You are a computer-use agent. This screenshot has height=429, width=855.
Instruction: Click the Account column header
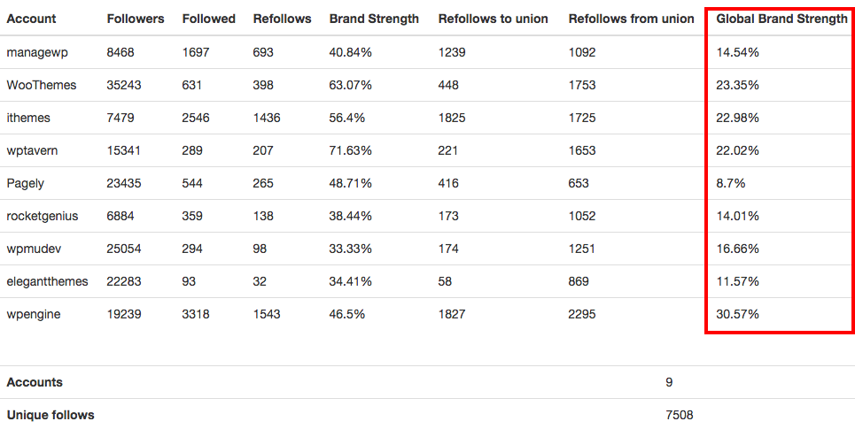[31, 19]
